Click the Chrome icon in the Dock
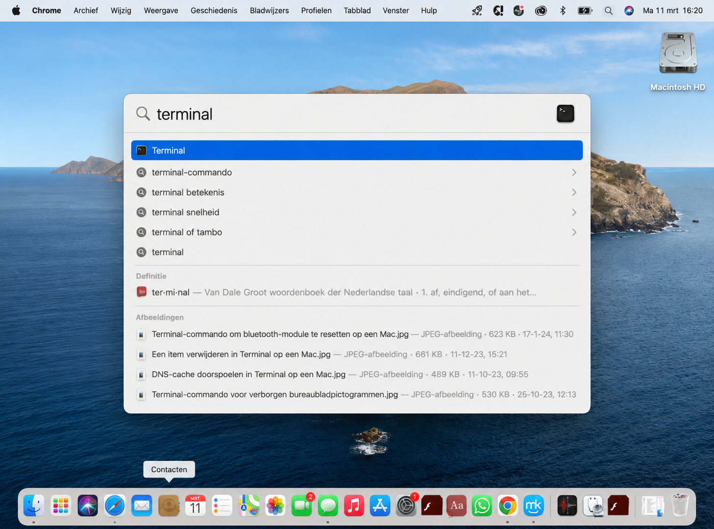This screenshot has width=714, height=529. pos(508,505)
